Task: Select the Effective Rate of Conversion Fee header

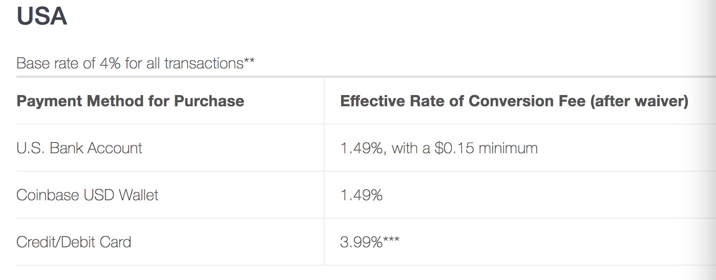Action: pyautogui.click(x=514, y=101)
